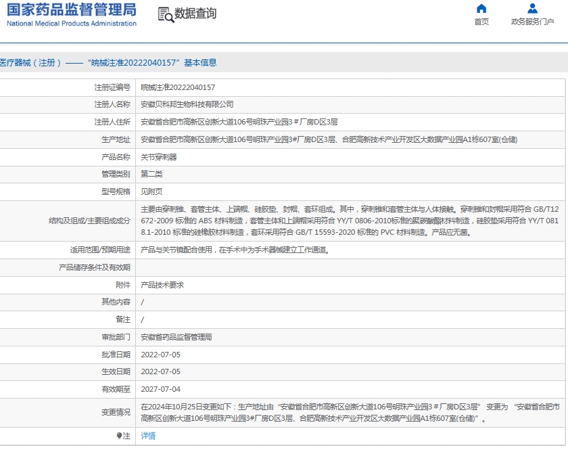Screen dimensions: 568x450
Task: Open the 政务服务门户 menu item
Action: pyautogui.click(x=532, y=22)
